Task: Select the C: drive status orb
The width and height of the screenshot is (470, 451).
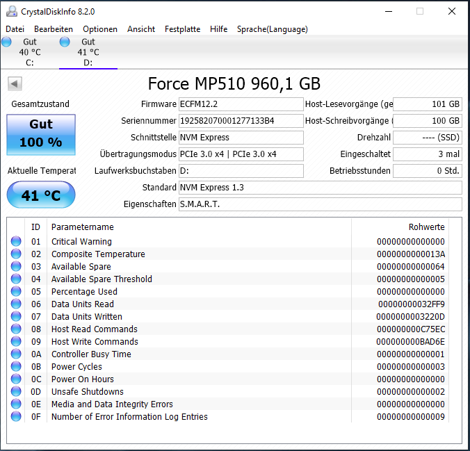Action: (x=7, y=42)
